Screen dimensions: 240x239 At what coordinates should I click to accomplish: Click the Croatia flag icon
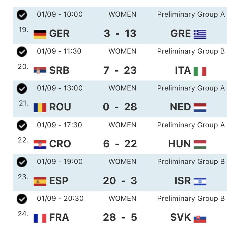point(40,144)
